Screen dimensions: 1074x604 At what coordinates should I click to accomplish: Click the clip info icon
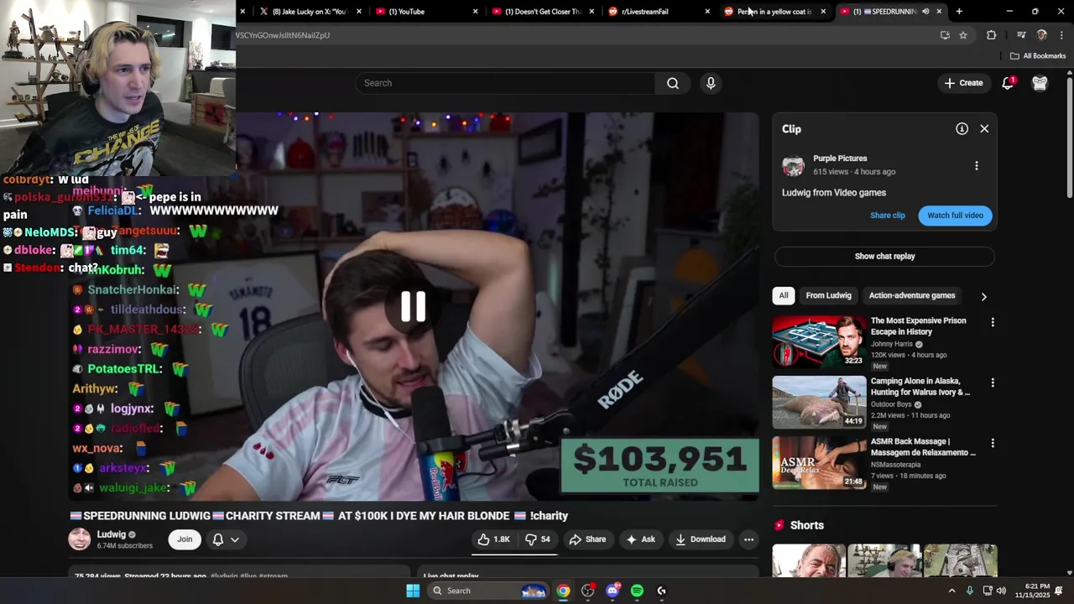(x=962, y=128)
